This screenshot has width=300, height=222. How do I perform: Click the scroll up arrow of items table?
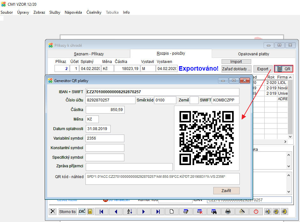[x=290, y=77]
